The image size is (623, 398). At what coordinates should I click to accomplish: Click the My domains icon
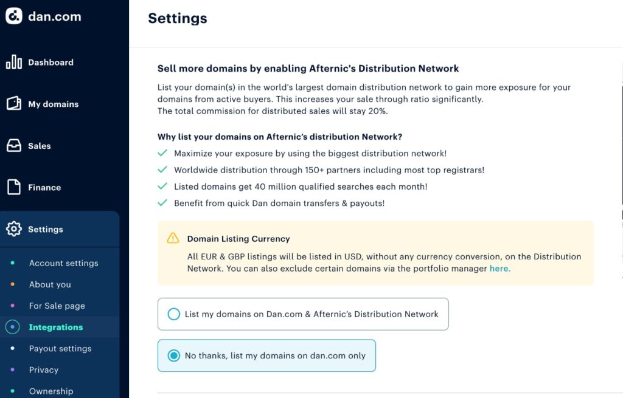(x=14, y=103)
